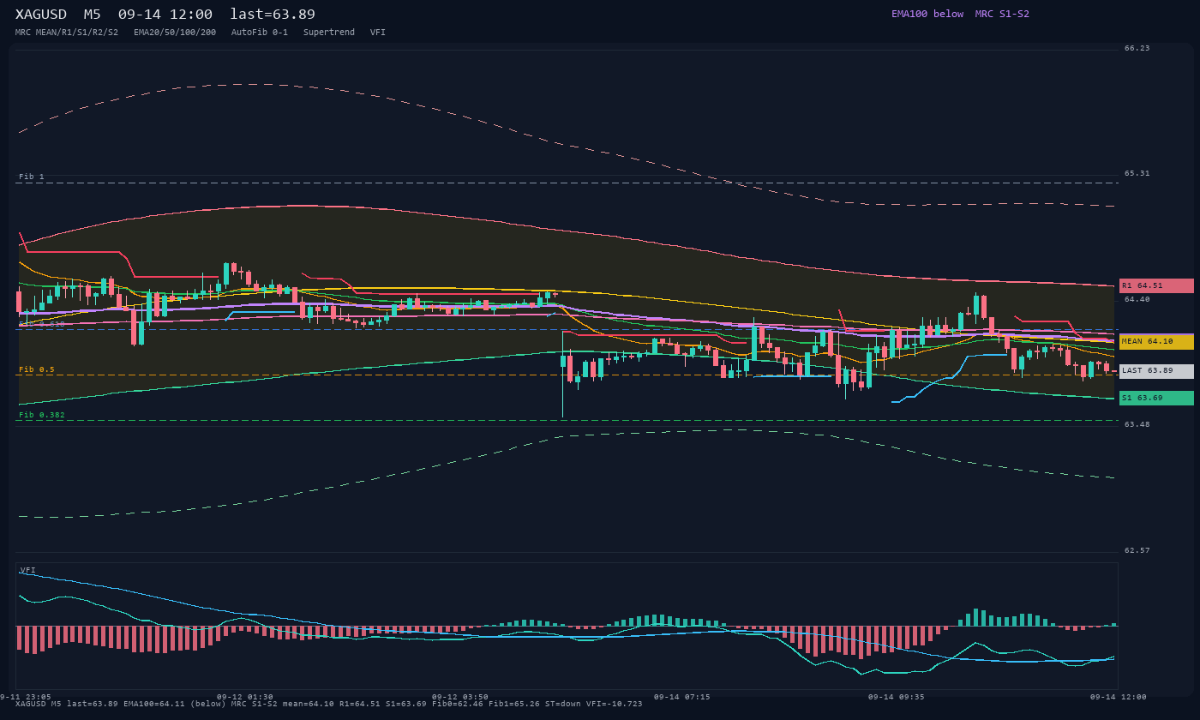The image size is (1200, 720).
Task: Click the red R1 64.51 price tag
Action: 1156,285
